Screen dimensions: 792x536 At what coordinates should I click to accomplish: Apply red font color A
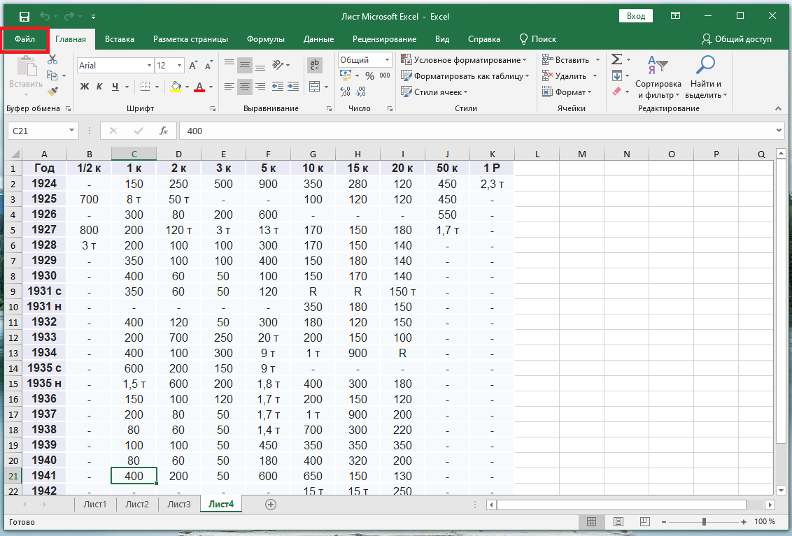[199, 87]
